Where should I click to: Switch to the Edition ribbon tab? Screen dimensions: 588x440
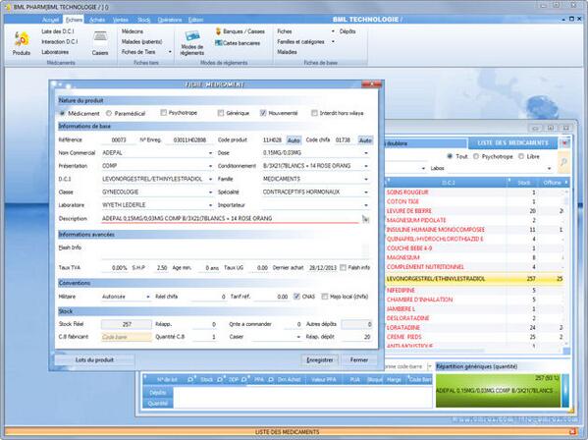(x=195, y=20)
